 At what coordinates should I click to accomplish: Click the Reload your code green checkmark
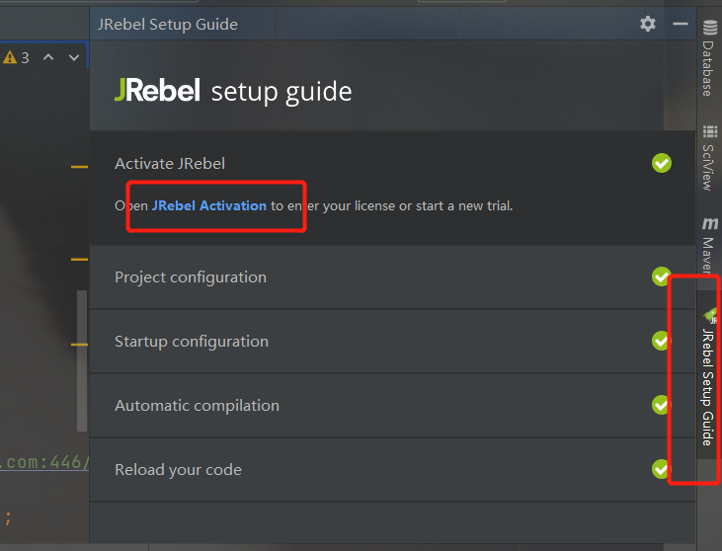click(661, 469)
